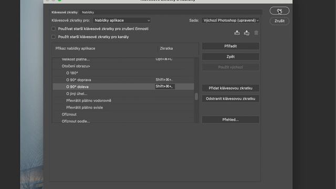The image size is (336, 189).
Task: Click 'Příkaz nabídky aplikace' column header
Action: pos(75,48)
